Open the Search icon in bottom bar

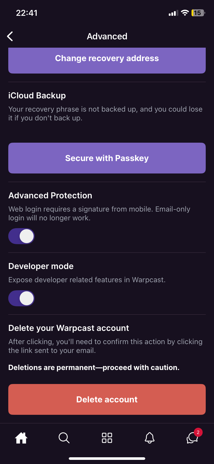[64, 438]
